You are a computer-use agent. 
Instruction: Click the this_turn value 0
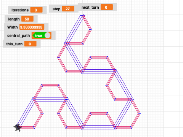point(30,44)
